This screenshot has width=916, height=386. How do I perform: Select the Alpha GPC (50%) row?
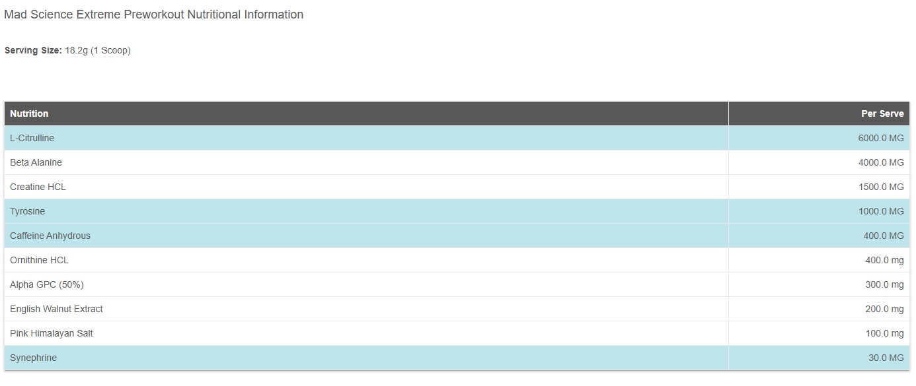click(x=46, y=284)
